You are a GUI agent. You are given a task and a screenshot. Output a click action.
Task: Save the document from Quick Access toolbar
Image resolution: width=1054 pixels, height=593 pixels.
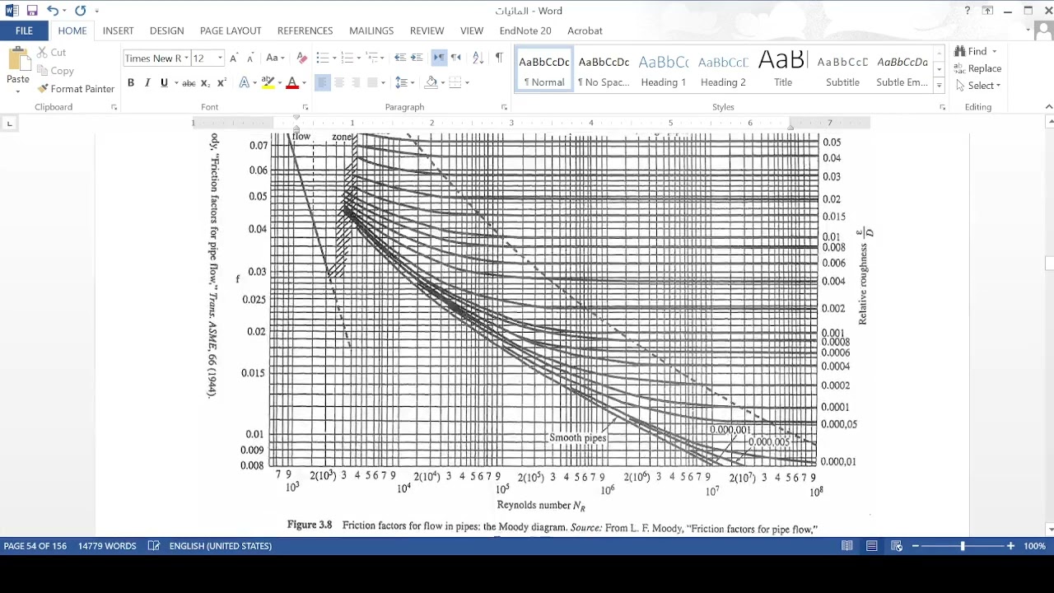tap(32, 11)
